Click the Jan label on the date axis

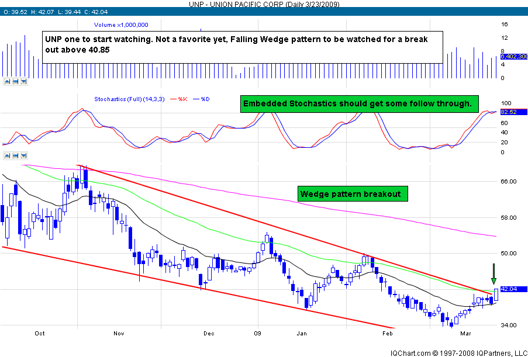coord(302,334)
